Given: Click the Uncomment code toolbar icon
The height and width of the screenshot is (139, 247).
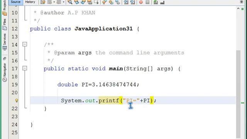Looking at the screenshot, I should (x=162, y=2).
